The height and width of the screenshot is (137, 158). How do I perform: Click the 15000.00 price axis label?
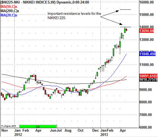click(146, 14)
